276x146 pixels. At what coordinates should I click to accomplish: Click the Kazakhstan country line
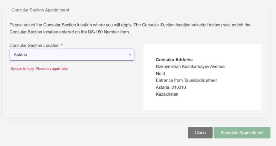[x=167, y=94]
